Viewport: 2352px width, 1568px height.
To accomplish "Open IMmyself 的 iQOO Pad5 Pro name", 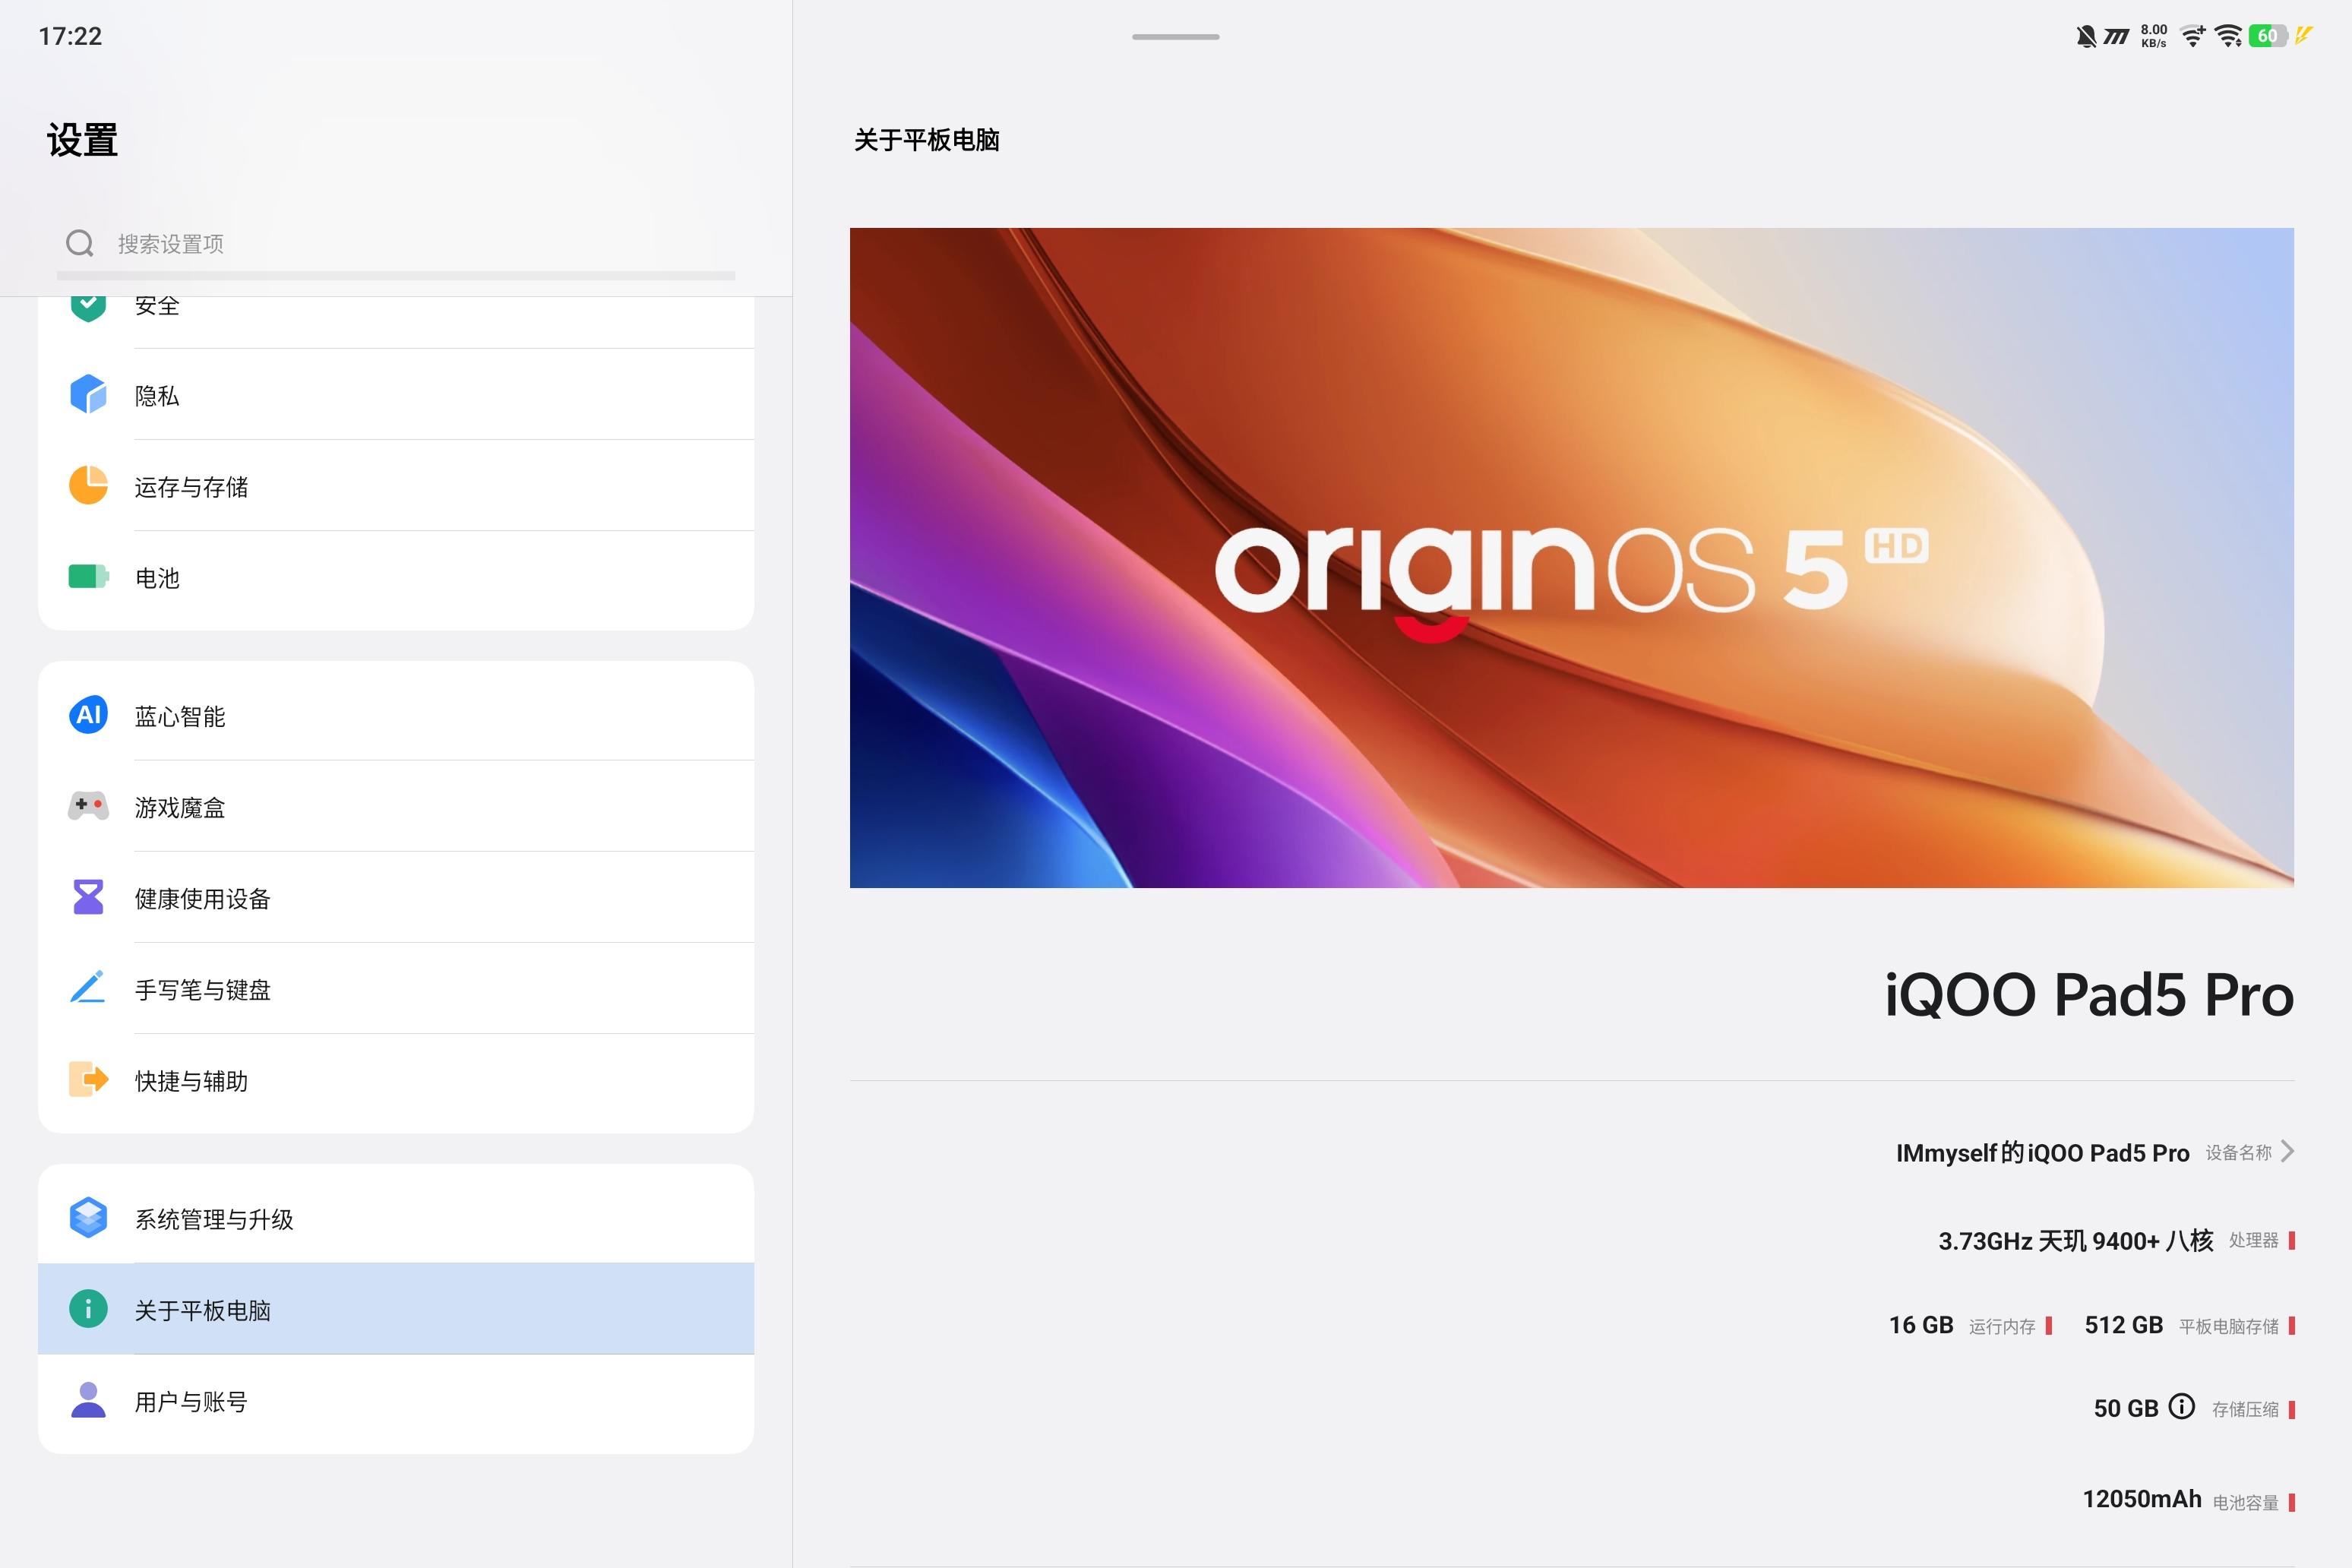I will [x=2042, y=1153].
